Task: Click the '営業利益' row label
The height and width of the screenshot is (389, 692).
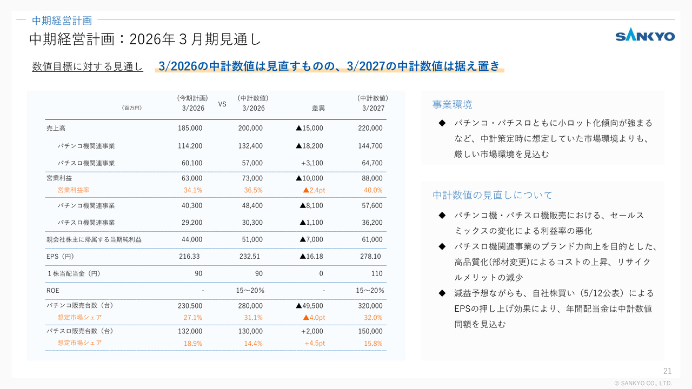Action: pos(59,178)
